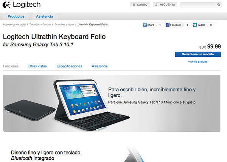Tweet this page via the Twitter icon
Image resolution: width=227 pixels, height=162 pixels.
point(195,25)
